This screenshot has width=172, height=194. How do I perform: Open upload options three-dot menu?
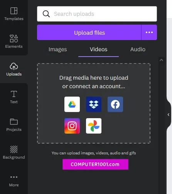[149, 32]
